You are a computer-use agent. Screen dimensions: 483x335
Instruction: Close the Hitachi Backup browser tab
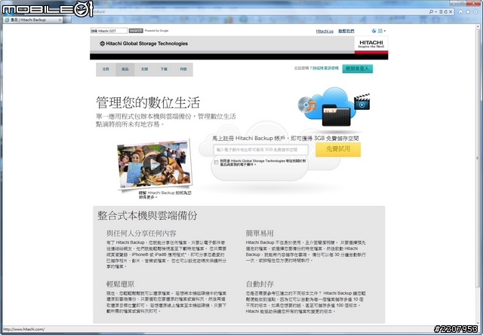[x=60, y=20]
